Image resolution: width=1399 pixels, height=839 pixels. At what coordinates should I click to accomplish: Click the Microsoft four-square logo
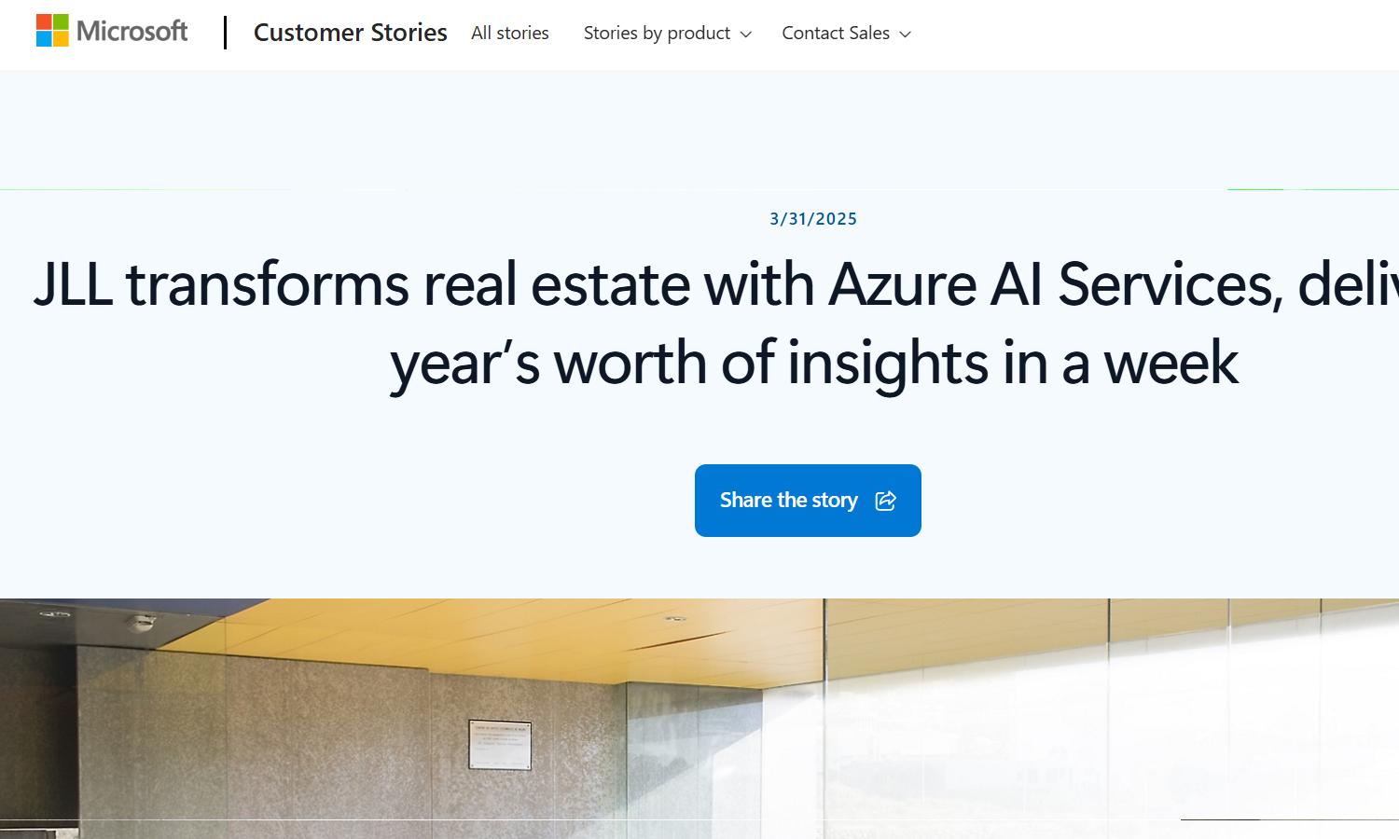[52, 31]
